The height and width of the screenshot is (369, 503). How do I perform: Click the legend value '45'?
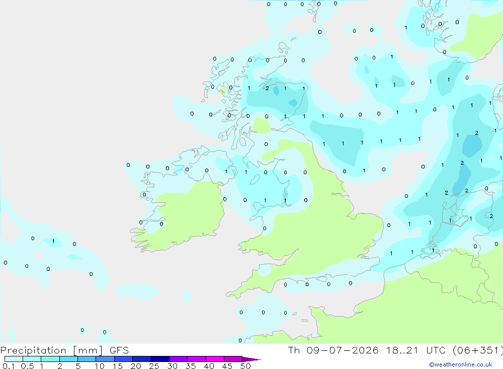(x=227, y=366)
